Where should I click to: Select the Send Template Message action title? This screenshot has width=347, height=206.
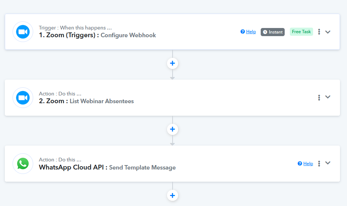(142, 168)
